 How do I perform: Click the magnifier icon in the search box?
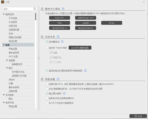(x=35, y=9)
